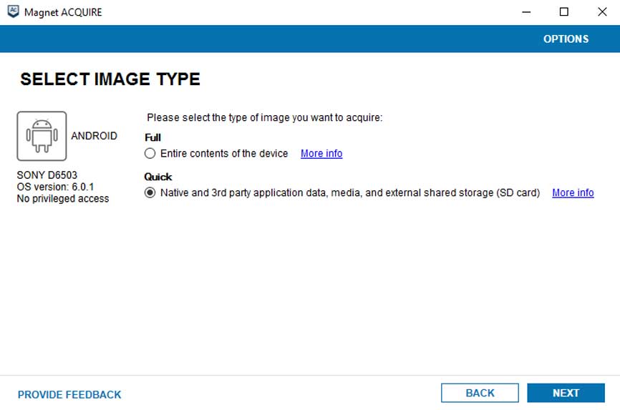Viewport: 620px width, 410px height.
Task: Click the "No privileged access" status text
Action: [63, 199]
